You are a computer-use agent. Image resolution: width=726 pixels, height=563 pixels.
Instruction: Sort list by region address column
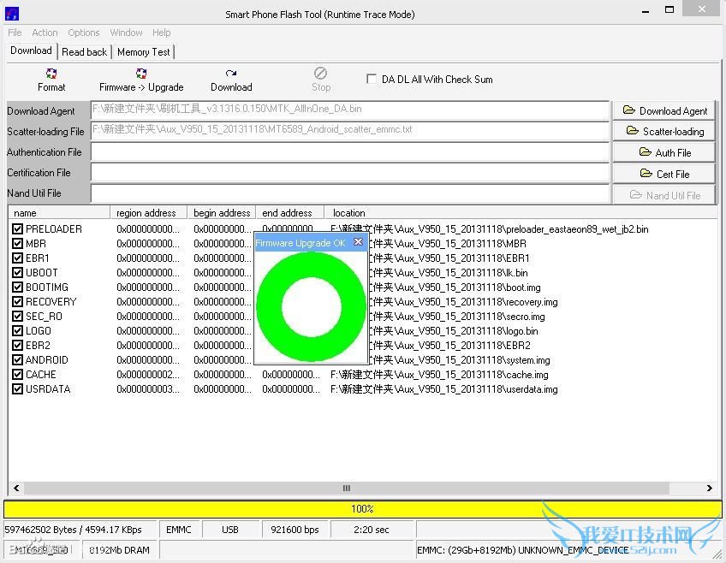(146, 213)
